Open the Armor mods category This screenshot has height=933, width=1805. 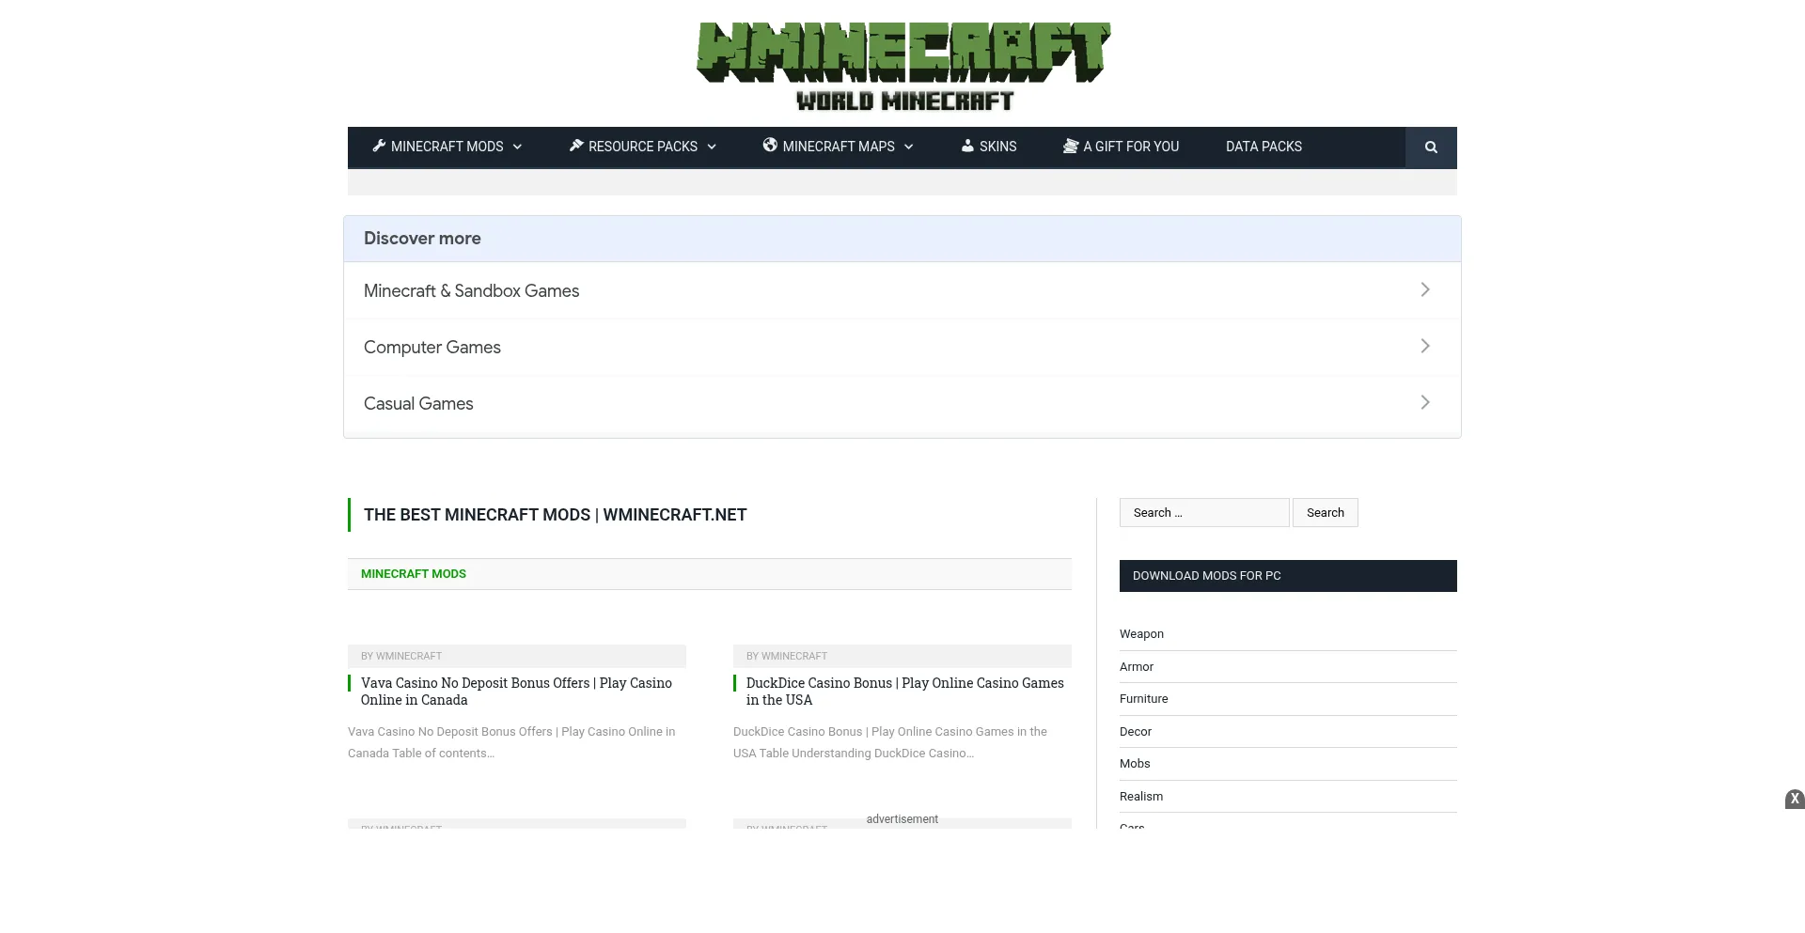coord(1137,667)
